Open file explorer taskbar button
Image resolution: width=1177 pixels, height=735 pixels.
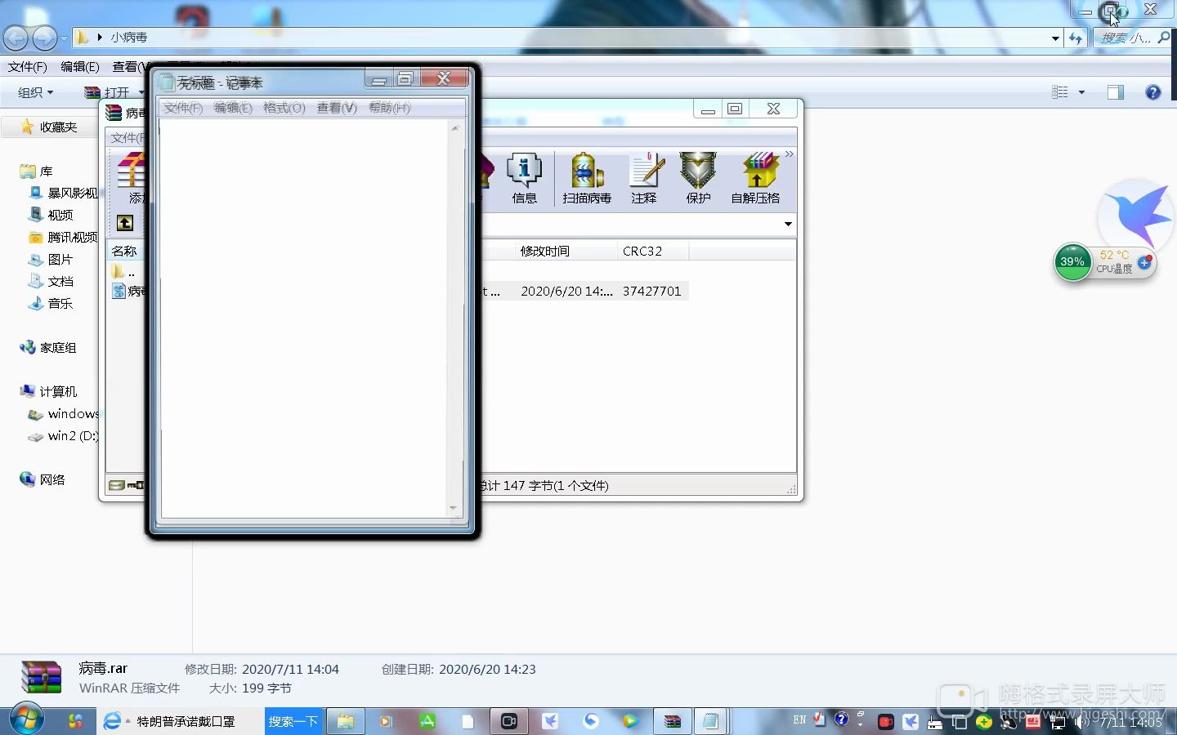(x=346, y=721)
